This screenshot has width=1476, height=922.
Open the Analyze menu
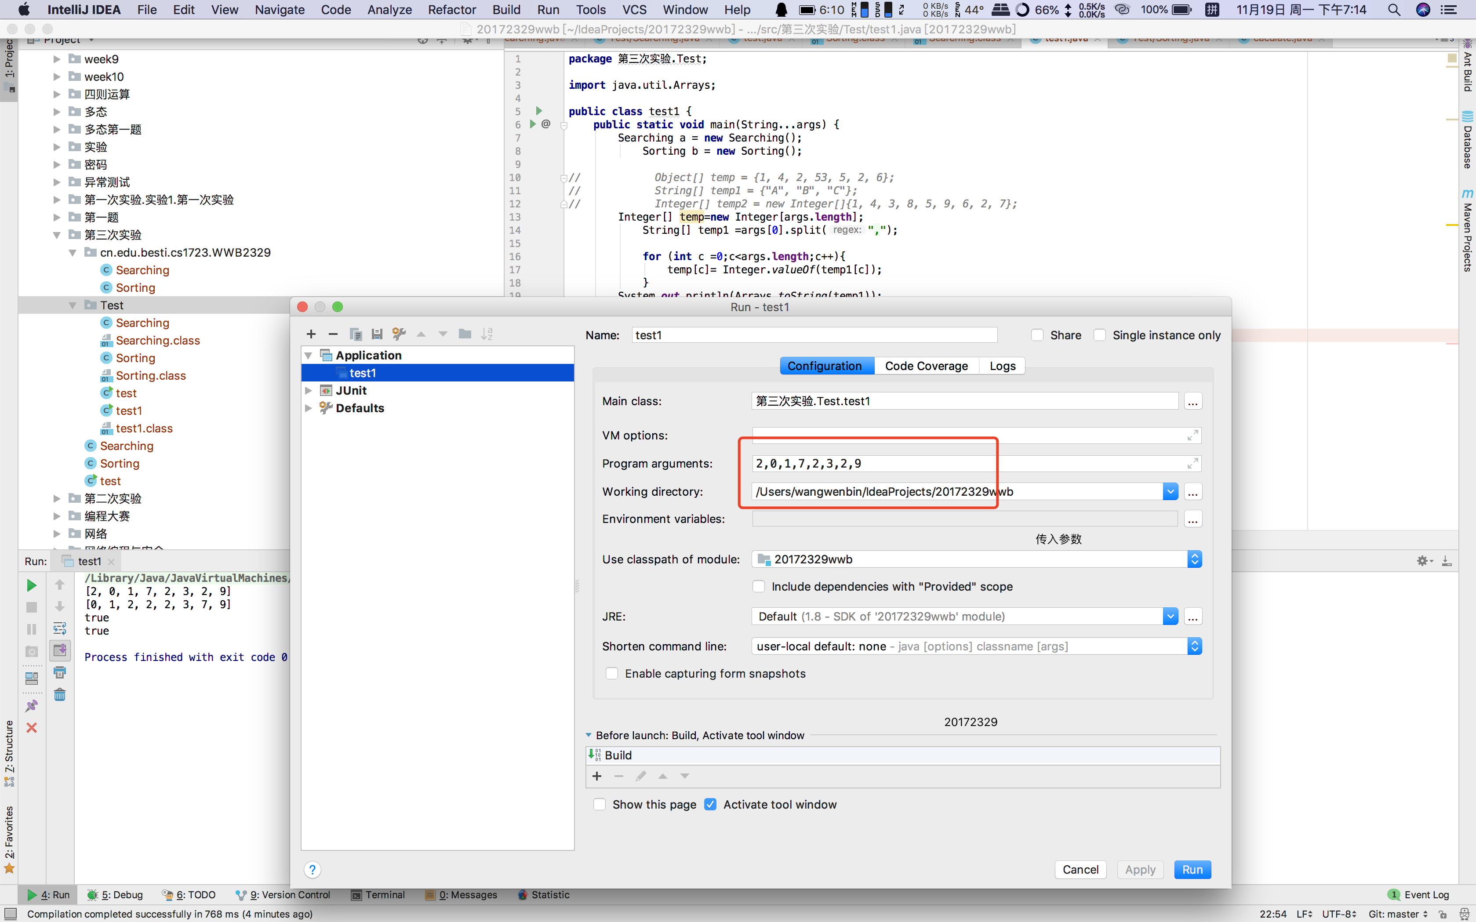tap(389, 10)
